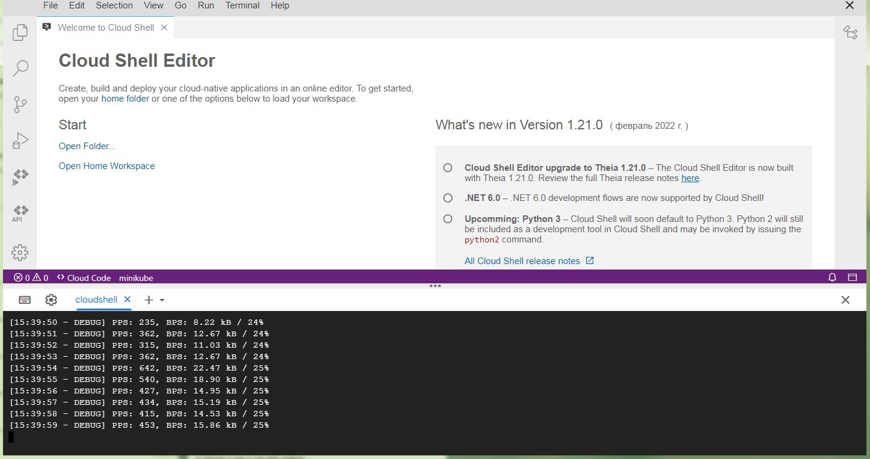Screen dimensions: 870x459
Task: Open the Cloud Code panel in the activity bar
Action: pos(20,177)
